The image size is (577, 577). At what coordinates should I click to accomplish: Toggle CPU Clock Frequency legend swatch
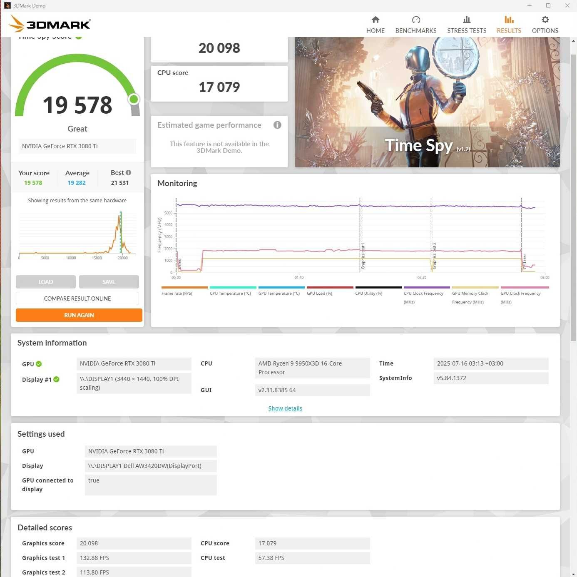427,287
